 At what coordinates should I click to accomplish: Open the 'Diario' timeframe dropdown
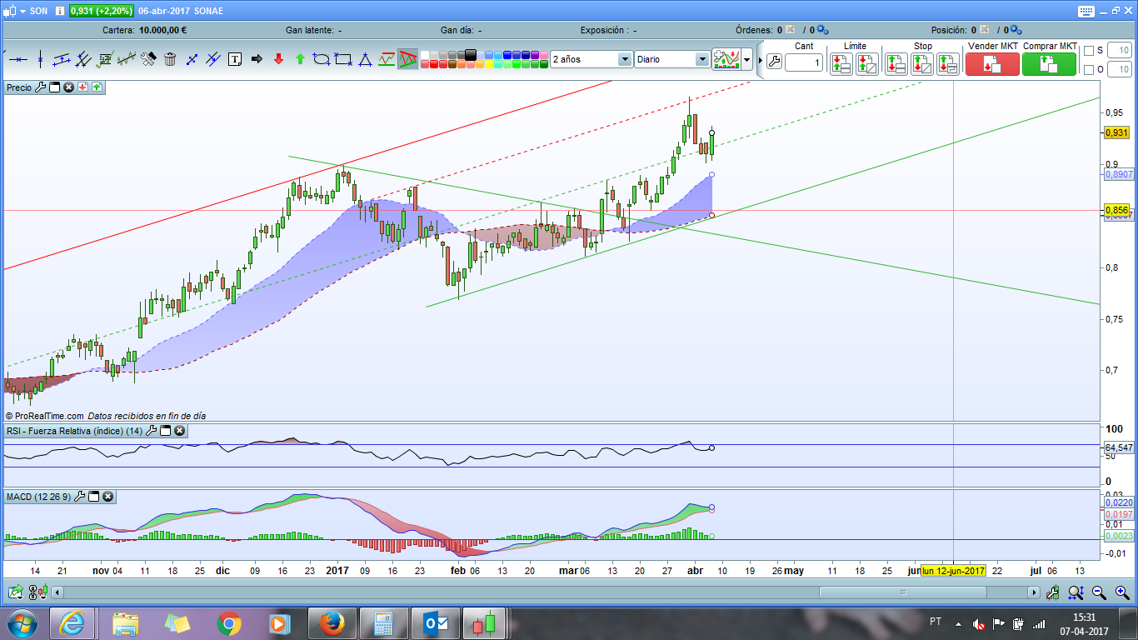(x=701, y=59)
